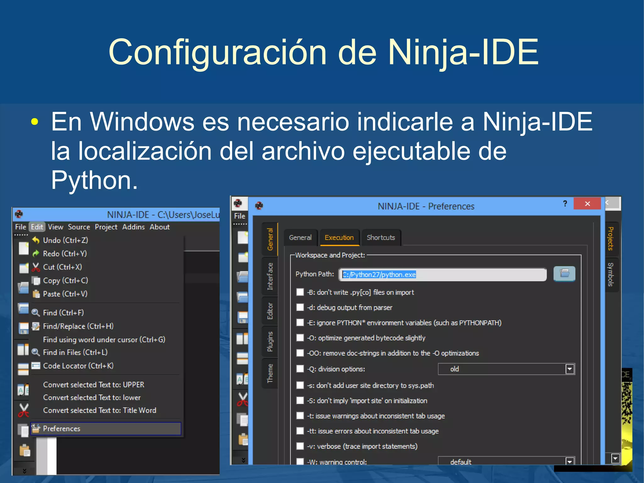Click the Paste clipboard icon in Edit menu
Image resolution: width=644 pixels, height=483 pixels.
(36, 294)
